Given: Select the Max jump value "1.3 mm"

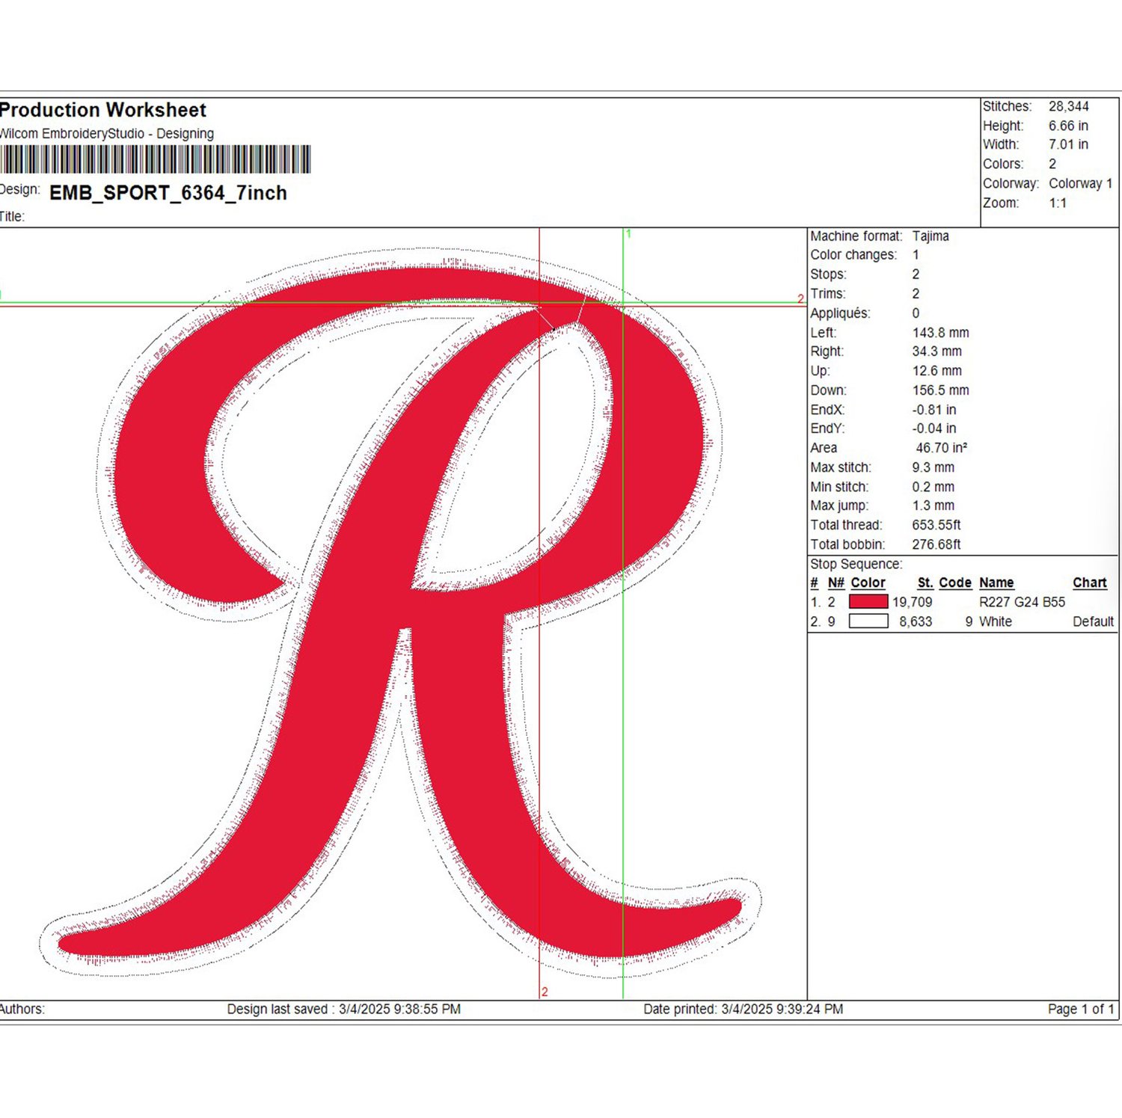Looking at the screenshot, I should (x=933, y=505).
